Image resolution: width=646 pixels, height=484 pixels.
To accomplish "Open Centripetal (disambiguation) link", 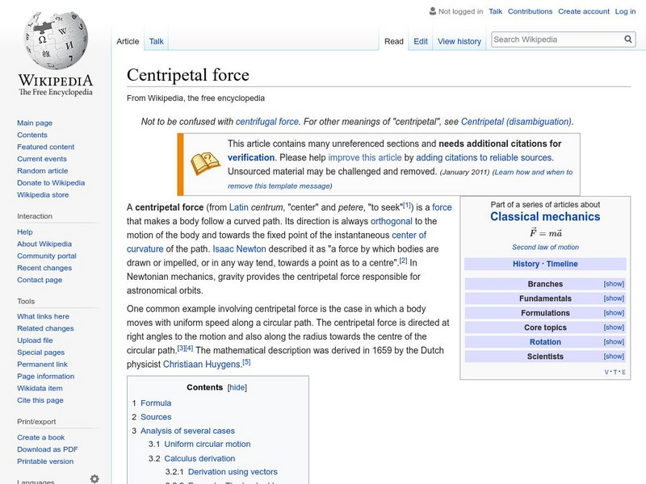I will click(x=516, y=122).
